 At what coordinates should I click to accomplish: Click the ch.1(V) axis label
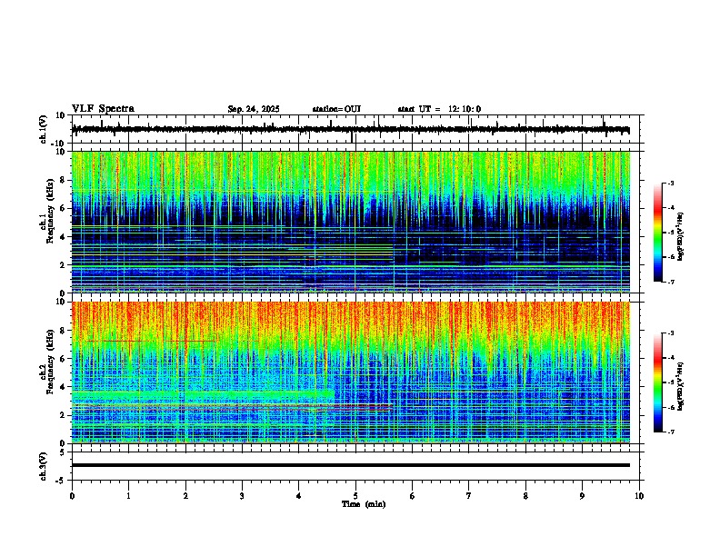coord(44,129)
